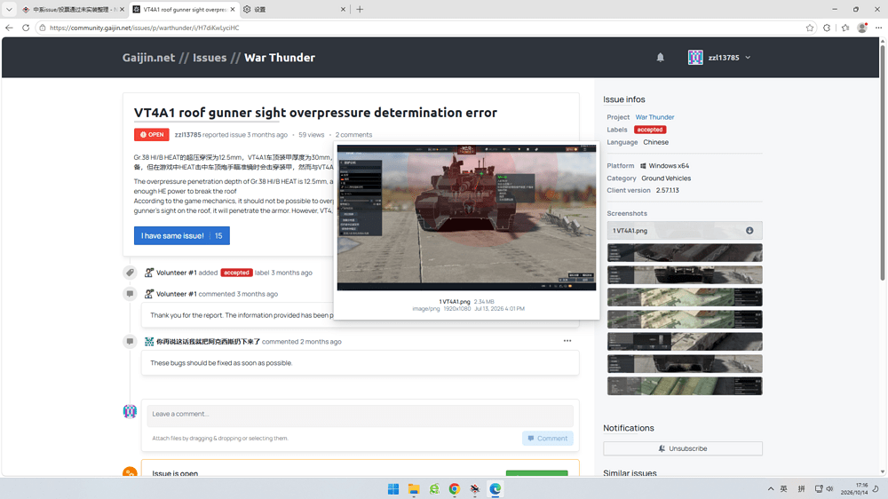Go back with the browser back arrow
The image size is (888, 499).
[9, 28]
